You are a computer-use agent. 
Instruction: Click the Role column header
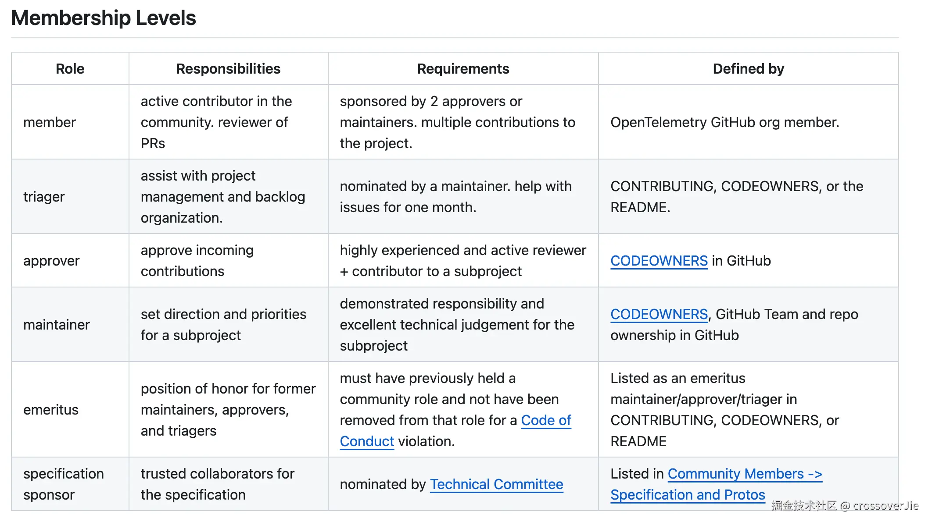(70, 69)
